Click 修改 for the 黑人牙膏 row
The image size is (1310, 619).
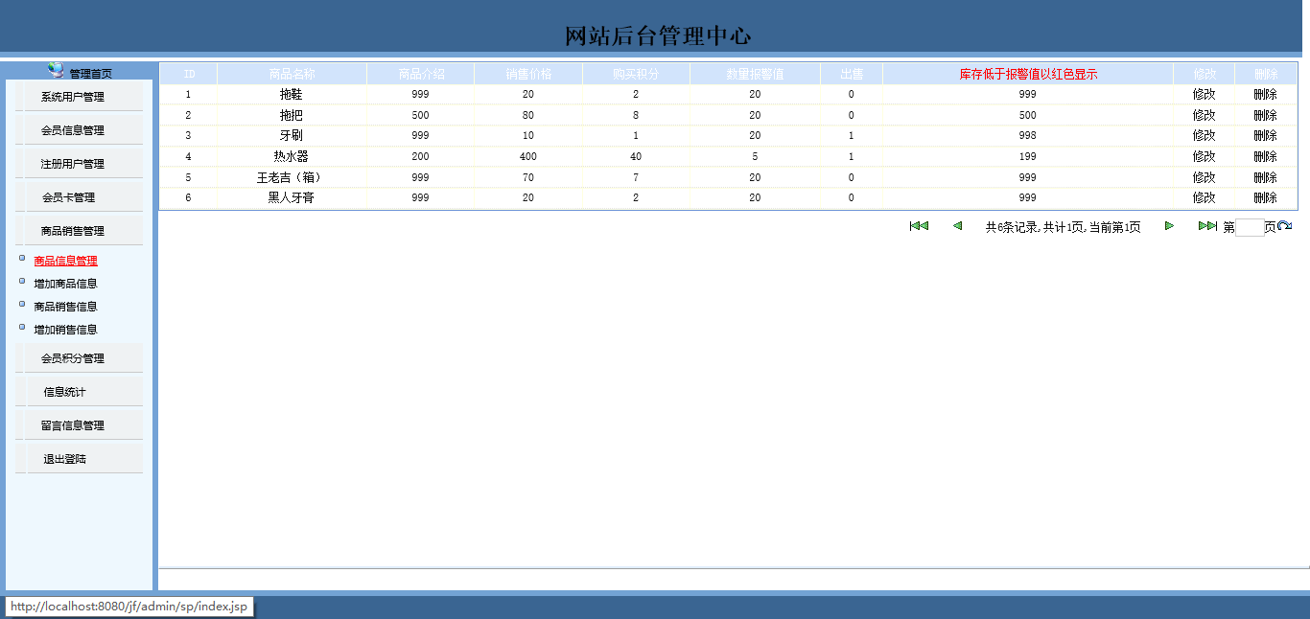click(1204, 197)
